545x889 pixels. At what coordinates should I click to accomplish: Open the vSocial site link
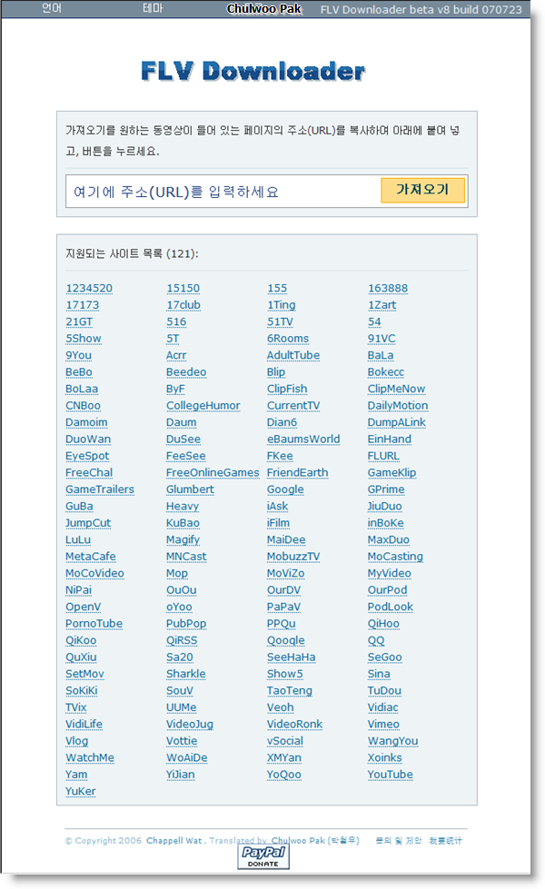(x=285, y=741)
